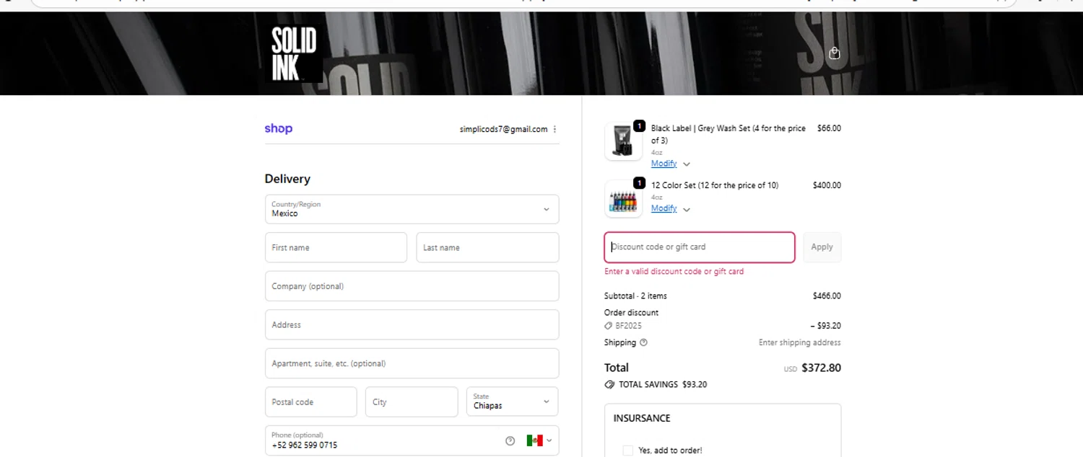Check the insurance 'Yes, add to order!' box
The image size is (1083, 457).
coord(628,451)
